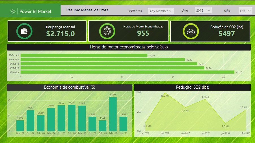Image resolution: width=255 pixels, height=143 pixels.
Task: Click the Power BI Market logo icon
Action: (x=13, y=11)
